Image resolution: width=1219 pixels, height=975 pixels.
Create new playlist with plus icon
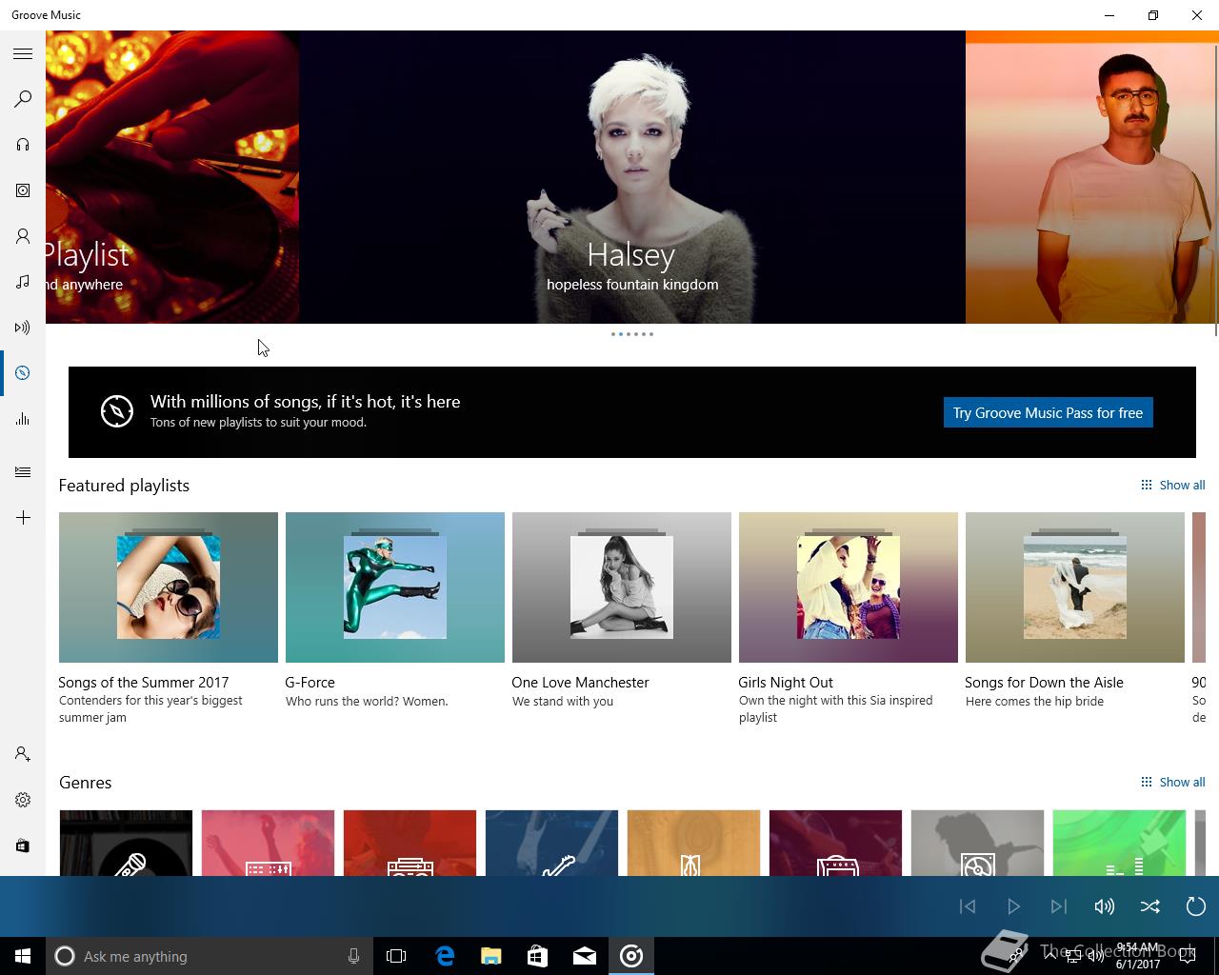23,518
